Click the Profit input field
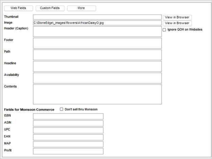The height and width of the screenshot is (159, 212). (68, 151)
